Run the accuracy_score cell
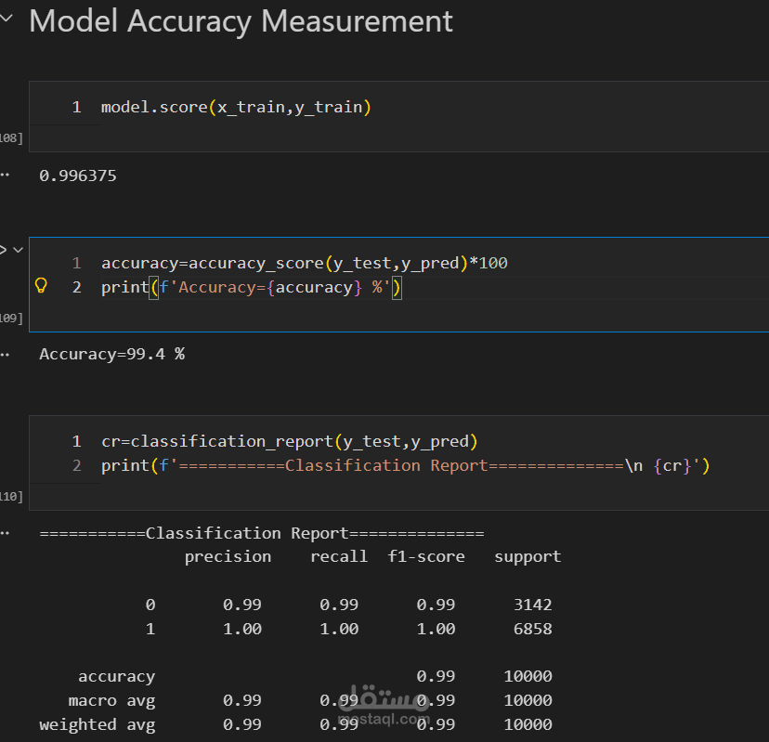 point(3,250)
